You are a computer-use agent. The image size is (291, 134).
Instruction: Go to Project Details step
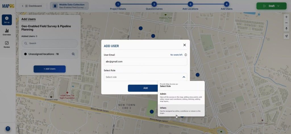(118, 4)
